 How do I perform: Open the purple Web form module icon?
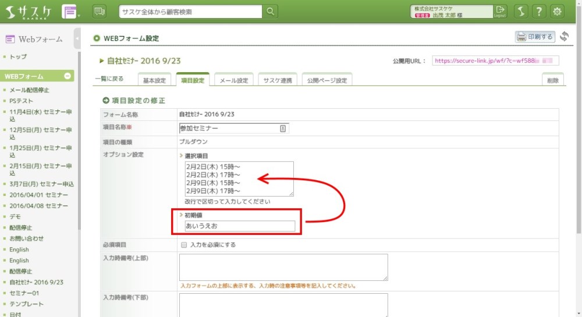69,12
